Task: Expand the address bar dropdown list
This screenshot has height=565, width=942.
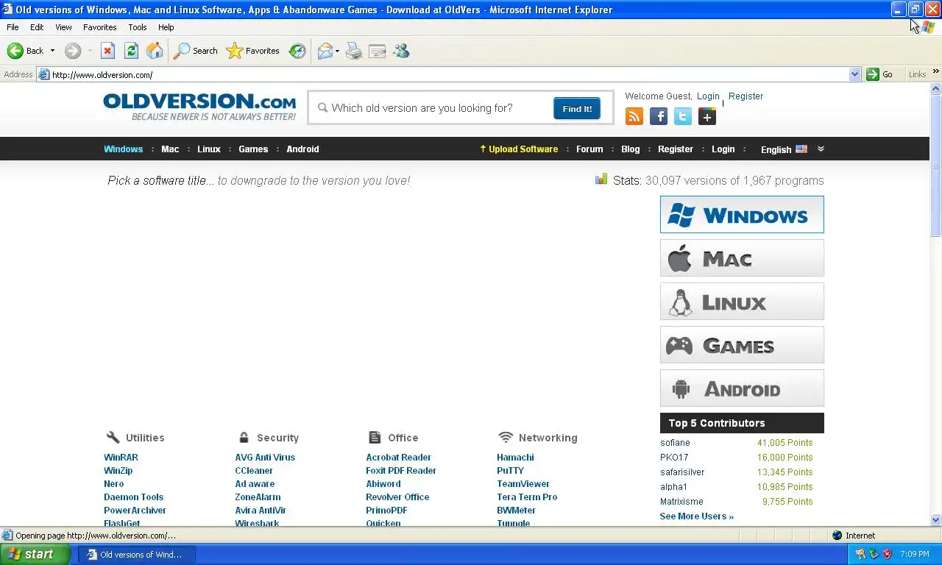Action: click(x=854, y=74)
